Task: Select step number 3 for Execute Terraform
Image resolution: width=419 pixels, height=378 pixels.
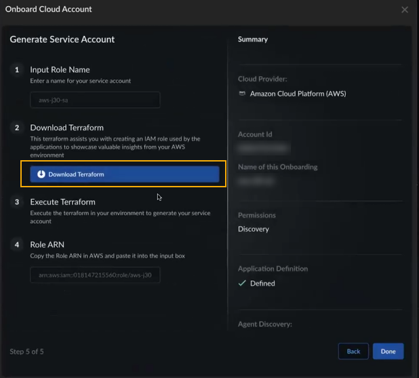Action: tap(17, 202)
